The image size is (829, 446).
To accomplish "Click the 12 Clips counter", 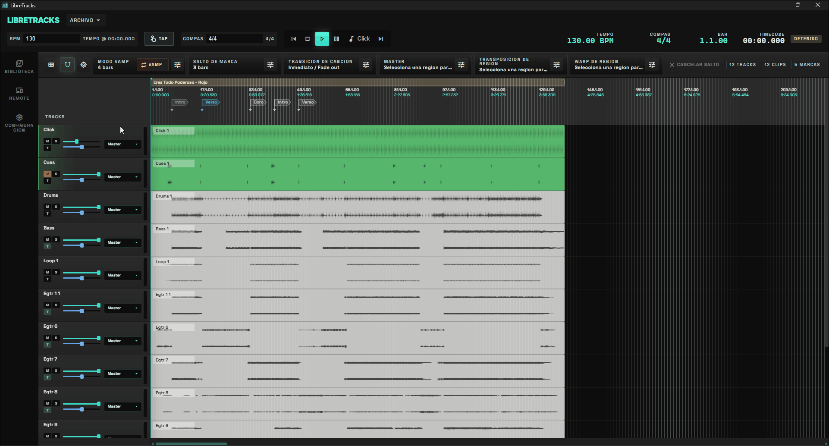I will pyautogui.click(x=775, y=65).
